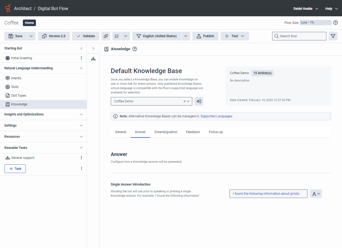The width and height of the screenshot is (342, 248).
Task: Click the task hierarchy icon in the narrow panel
Action: tap(93, 59)
